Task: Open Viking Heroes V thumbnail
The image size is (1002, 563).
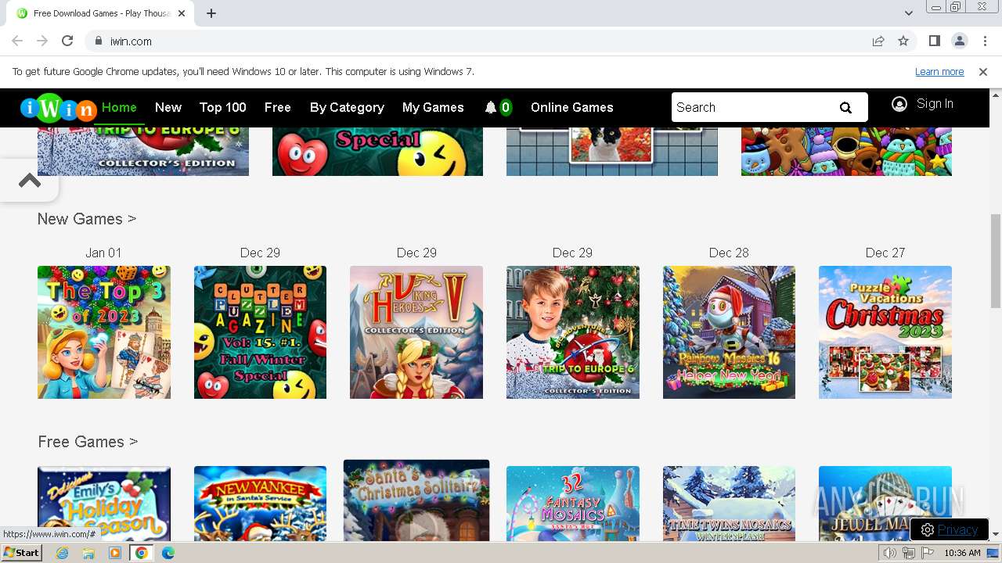Action: click(416, 332)
